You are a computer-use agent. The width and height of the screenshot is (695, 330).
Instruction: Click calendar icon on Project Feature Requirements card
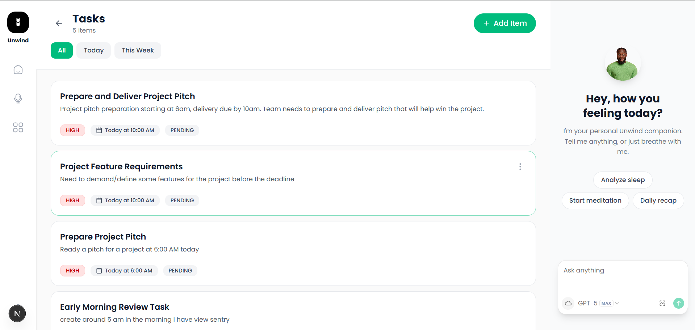(x=99, y=200)
